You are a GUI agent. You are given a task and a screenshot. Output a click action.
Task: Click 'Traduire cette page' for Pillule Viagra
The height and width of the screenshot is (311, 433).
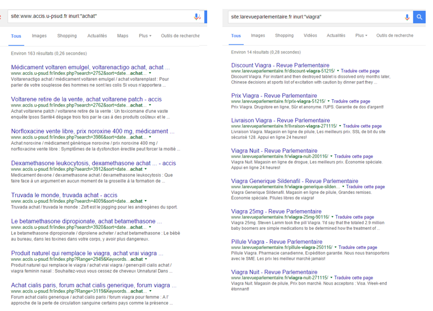click(357, 247)
